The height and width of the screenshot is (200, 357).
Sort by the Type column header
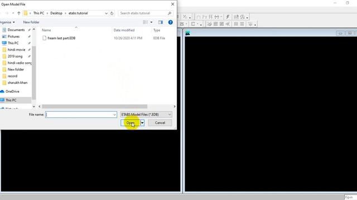coord(157,30)
